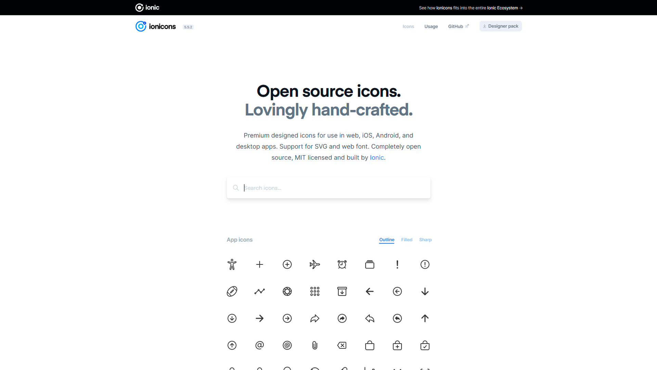The height and width of the screenshot is (370, 657).
Task: Follow the Ionic link in description
Action: (377, 158)
